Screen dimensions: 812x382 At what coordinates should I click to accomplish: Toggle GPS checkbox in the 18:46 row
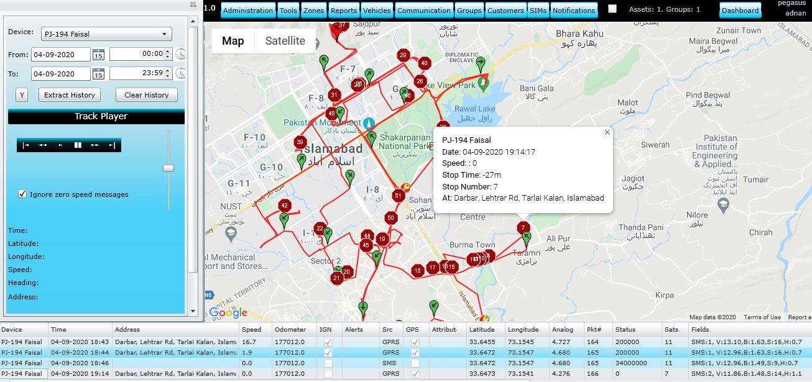[x=415, y=363]
